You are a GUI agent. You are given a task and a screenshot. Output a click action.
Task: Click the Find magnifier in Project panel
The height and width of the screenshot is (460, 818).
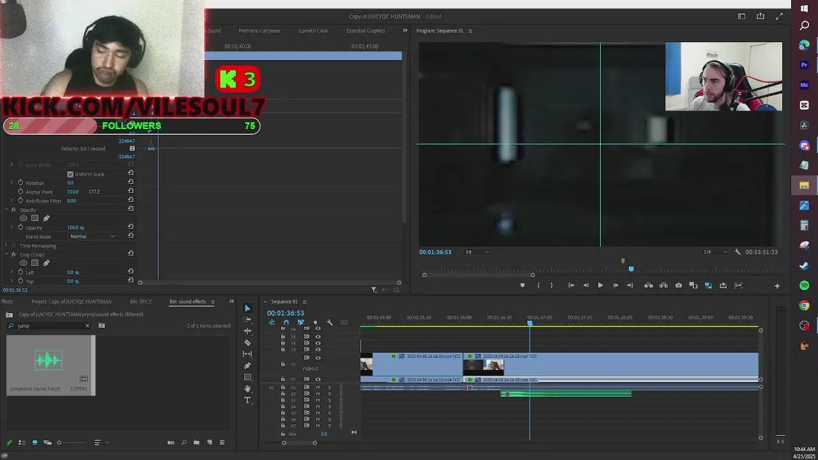coord(183,442)
